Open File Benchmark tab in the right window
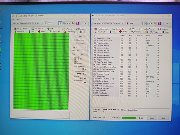The width and height of the screenshot is (180, 135). (x=101, y=29)
